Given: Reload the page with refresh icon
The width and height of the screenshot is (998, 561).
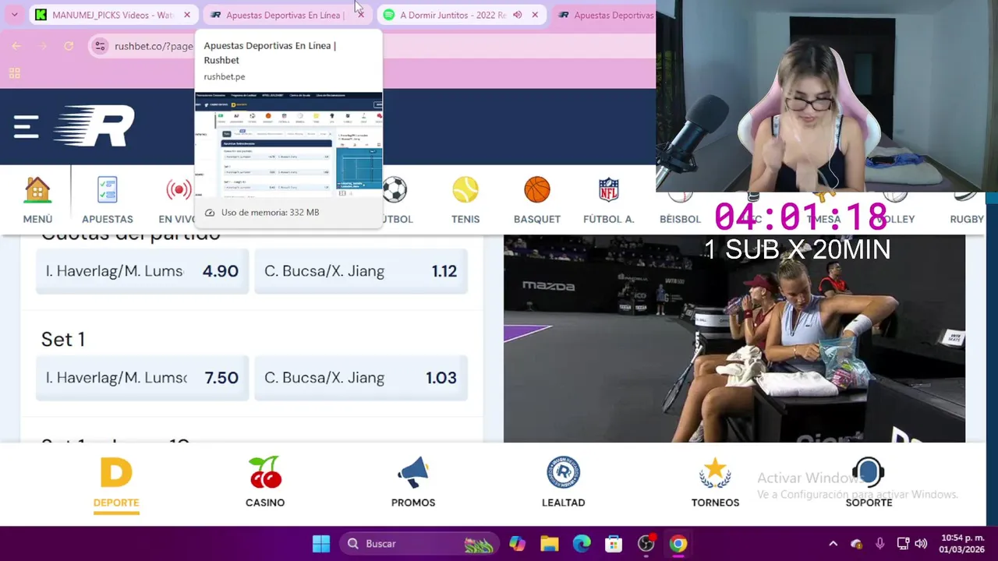Looking at the screenshot, I should 69,46.
